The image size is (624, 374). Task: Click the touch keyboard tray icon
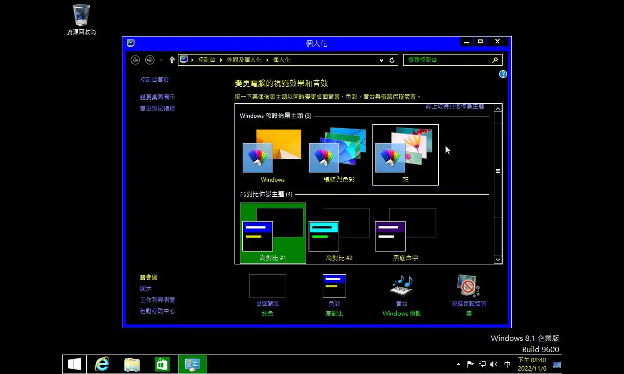556,364
